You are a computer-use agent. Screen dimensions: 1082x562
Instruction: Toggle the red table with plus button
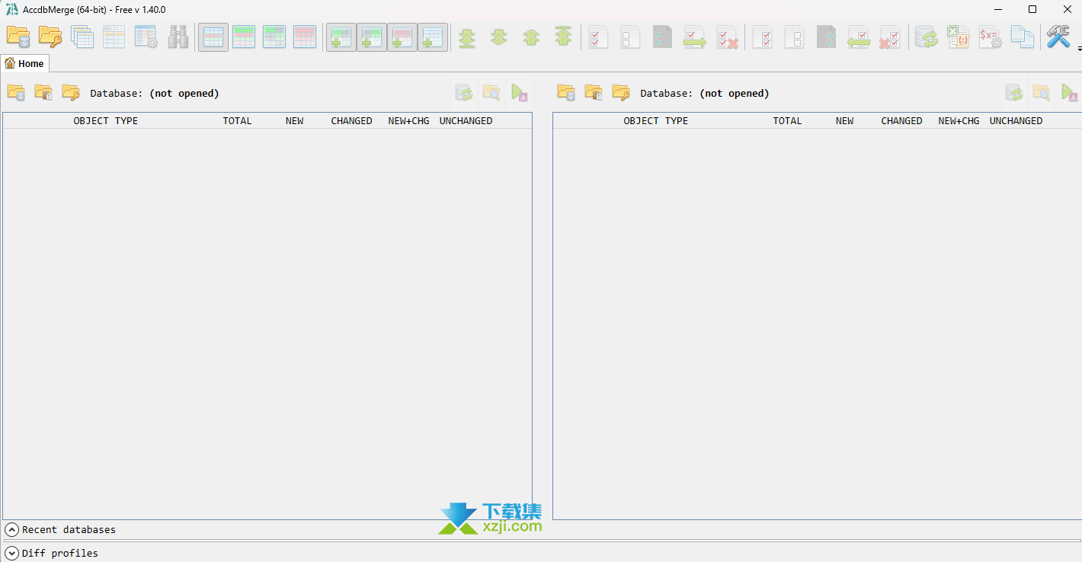click(x=402, y=37)
